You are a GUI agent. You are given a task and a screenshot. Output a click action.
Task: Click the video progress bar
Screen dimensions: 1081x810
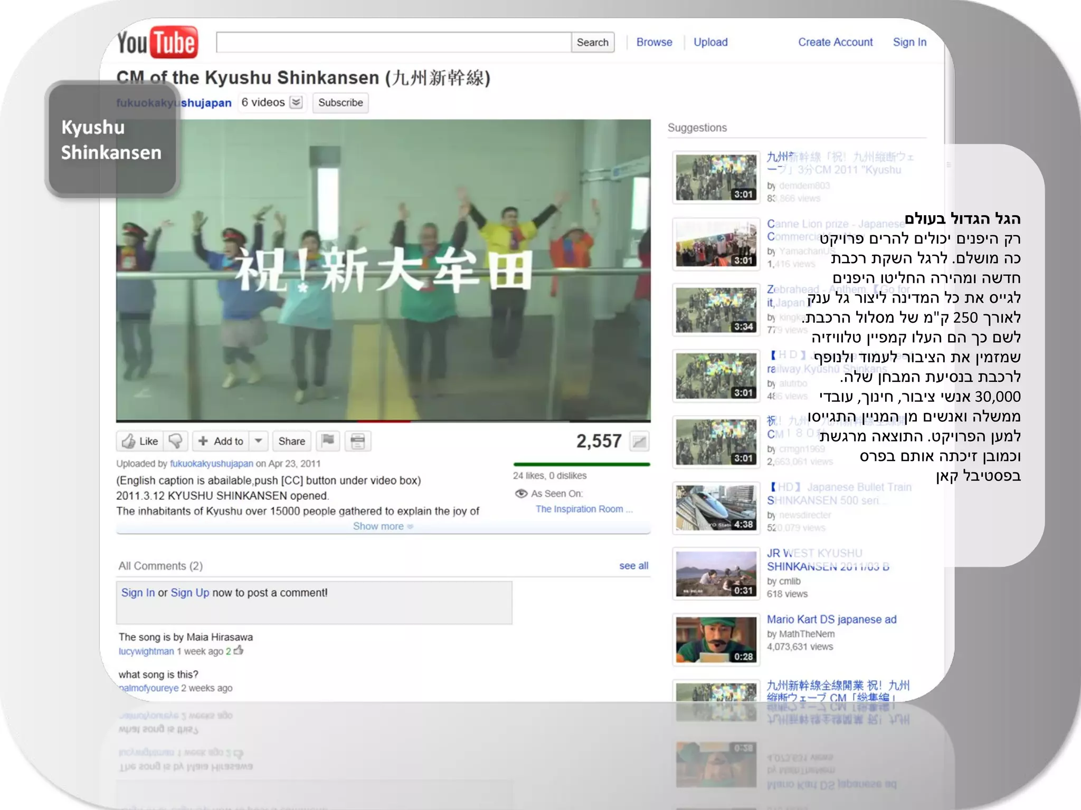pos(383,421)
